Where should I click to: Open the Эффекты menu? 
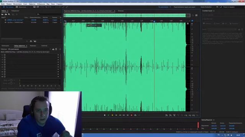coord(32,4)
